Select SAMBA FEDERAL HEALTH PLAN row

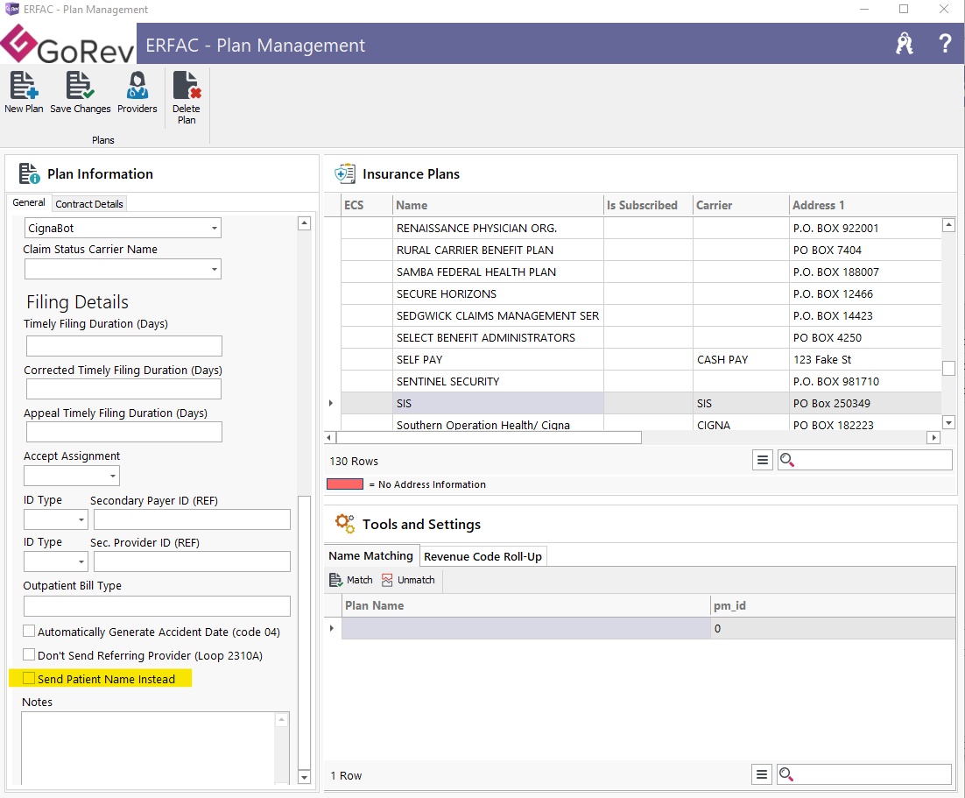[641, 272]
